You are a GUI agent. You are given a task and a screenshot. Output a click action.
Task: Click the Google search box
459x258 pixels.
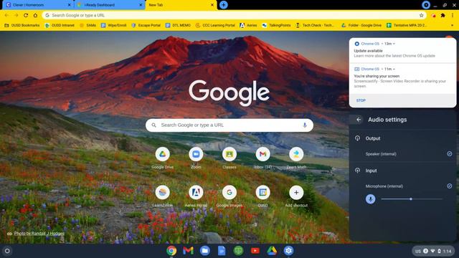(x=229, y=125)
